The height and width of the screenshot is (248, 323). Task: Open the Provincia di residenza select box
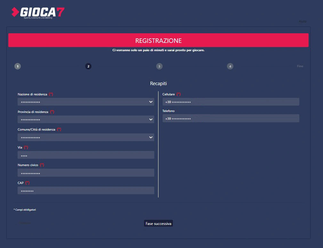tap(86, 119)
